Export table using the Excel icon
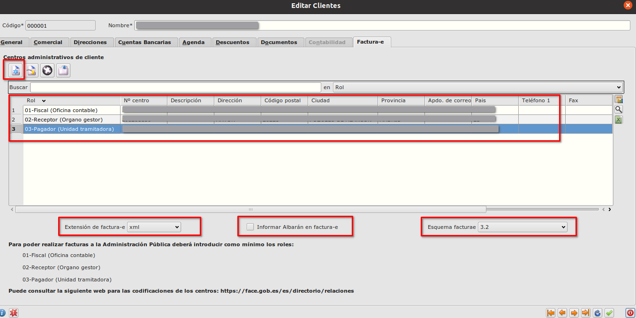This screenshot has width=636, height=318. click(619, 120)
